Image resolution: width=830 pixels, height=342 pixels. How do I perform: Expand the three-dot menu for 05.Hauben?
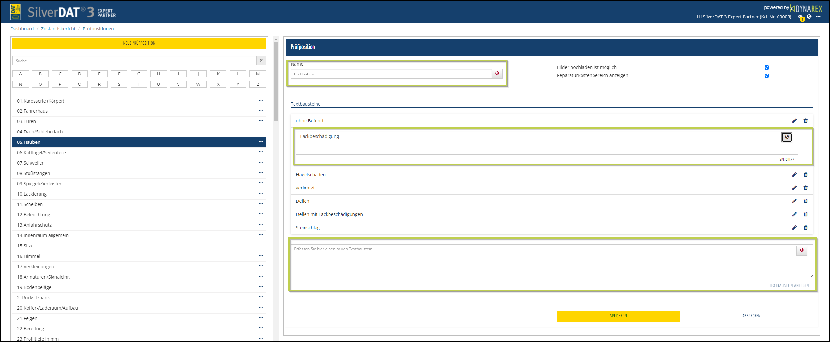pyautogui.click(x=261, y=142)
